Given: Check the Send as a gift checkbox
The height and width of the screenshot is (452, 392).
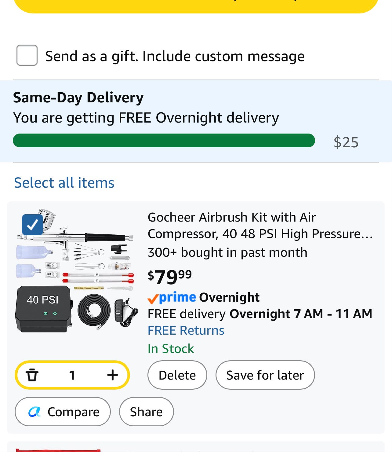Looking at the screenshot, I should [x=27, y=55].
